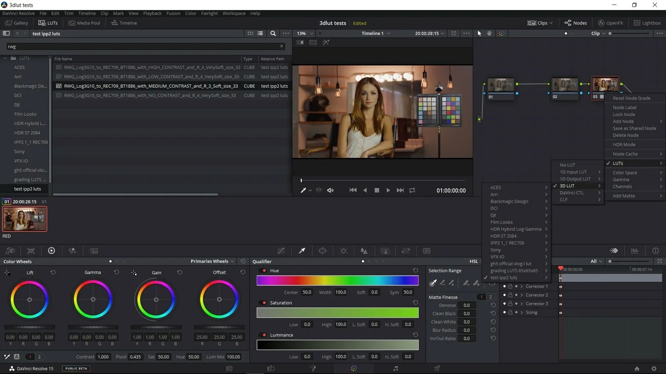The image size is (666, 374).
Task: Go to the Deliver page rocket icon
Action: pos(437,369)
